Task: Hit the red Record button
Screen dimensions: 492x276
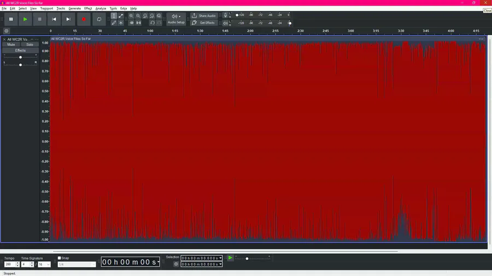Action: tap(84, 19)
